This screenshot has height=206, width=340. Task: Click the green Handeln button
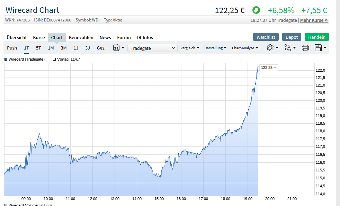(x=317, y=37)
